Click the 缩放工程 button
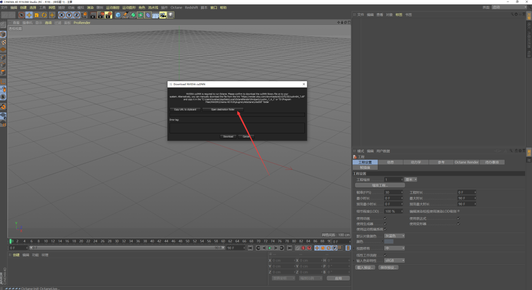 click(x=380, y=186)
